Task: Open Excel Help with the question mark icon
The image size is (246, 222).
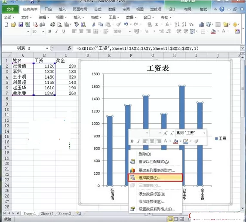Action: pyautogui.click(x=221, y=9)
